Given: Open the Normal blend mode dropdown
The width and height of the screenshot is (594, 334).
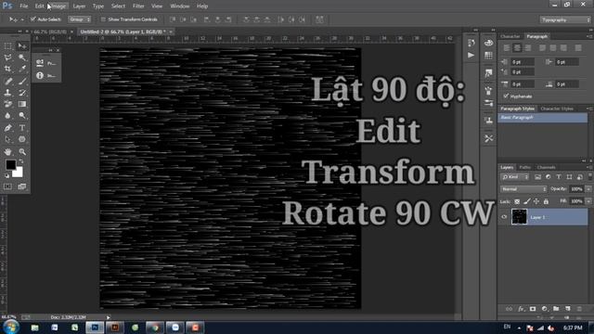Looking at the screenshot, I should pos(523,189).
